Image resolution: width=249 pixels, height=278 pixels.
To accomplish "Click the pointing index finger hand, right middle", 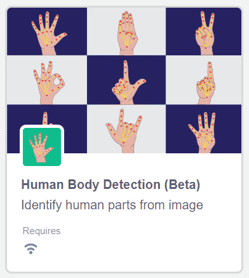I will pos(203,80).
